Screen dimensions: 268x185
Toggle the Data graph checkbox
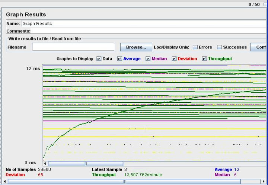point(99,59)
